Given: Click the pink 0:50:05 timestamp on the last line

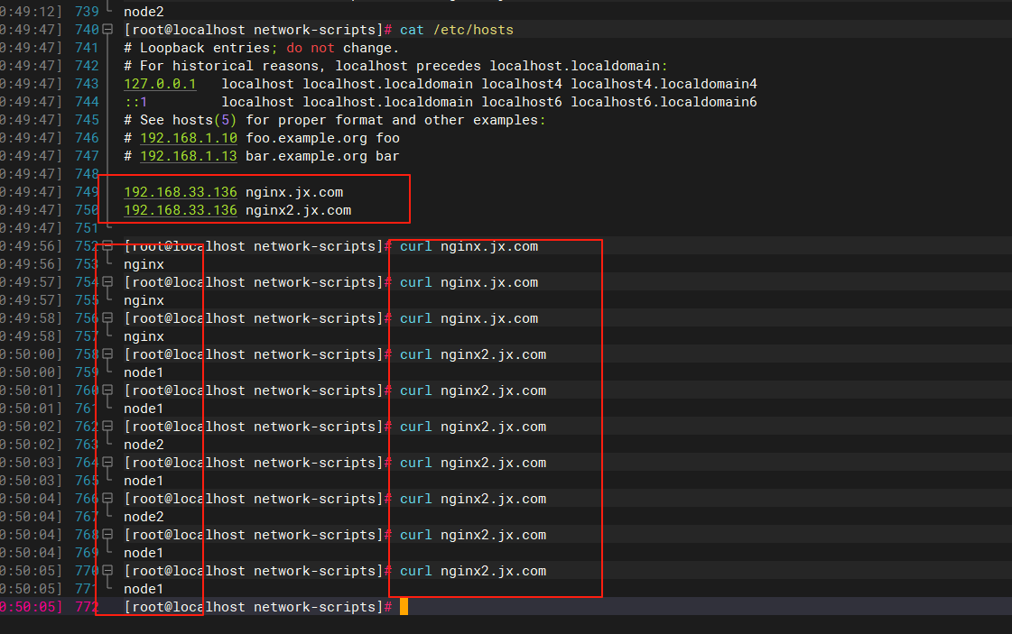Looking at the screenshot, I should 31,608.
